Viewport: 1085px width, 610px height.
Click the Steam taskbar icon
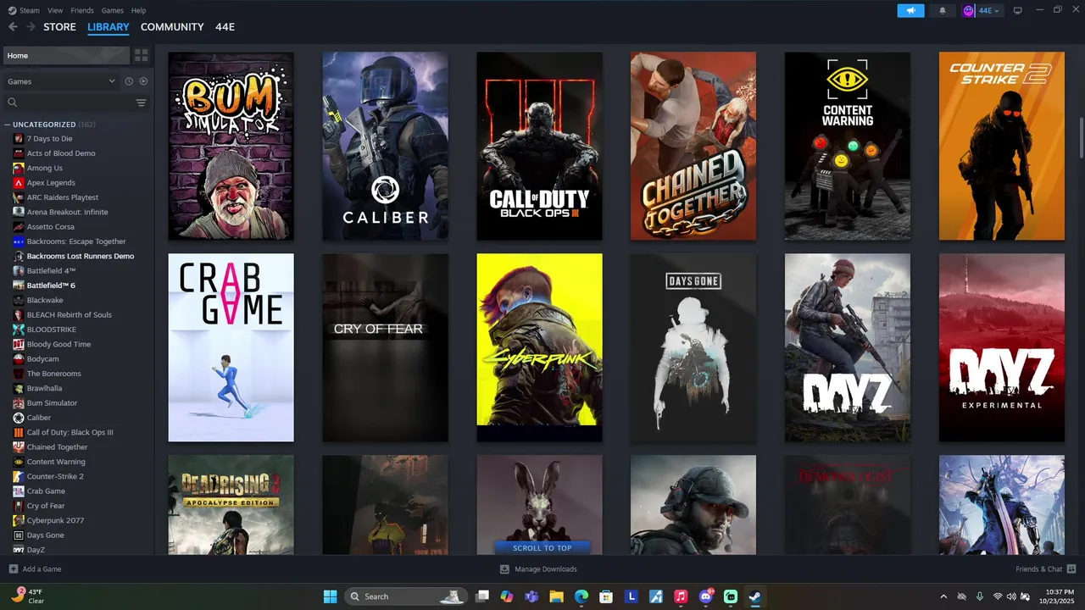tap(754, 596)
